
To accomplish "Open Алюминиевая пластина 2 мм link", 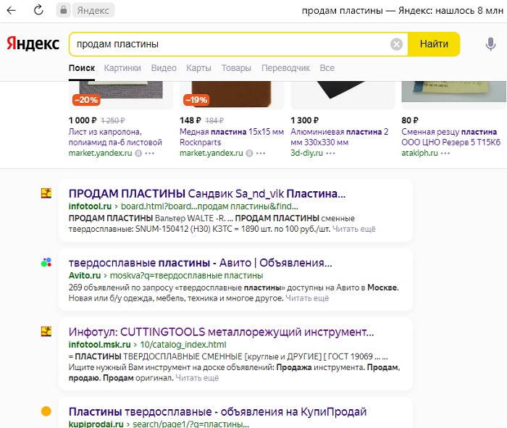I will [339, 137].
